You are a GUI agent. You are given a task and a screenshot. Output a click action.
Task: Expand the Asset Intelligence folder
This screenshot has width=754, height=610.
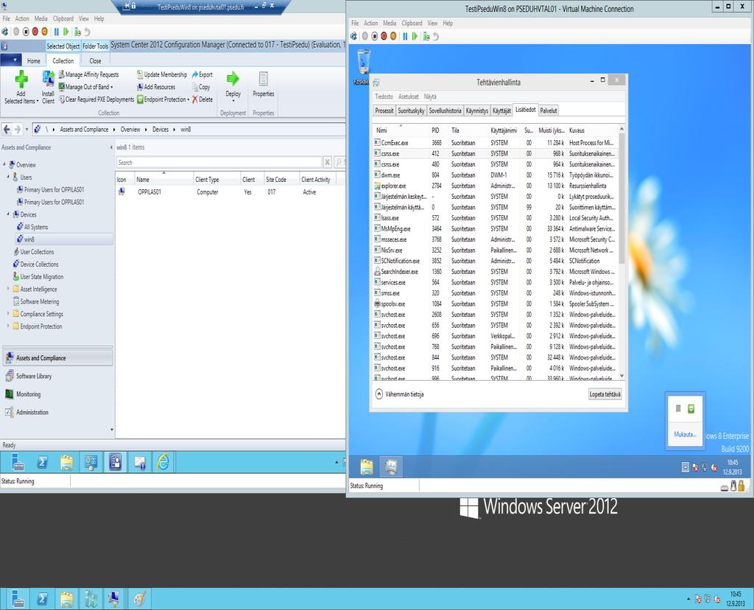8,289
